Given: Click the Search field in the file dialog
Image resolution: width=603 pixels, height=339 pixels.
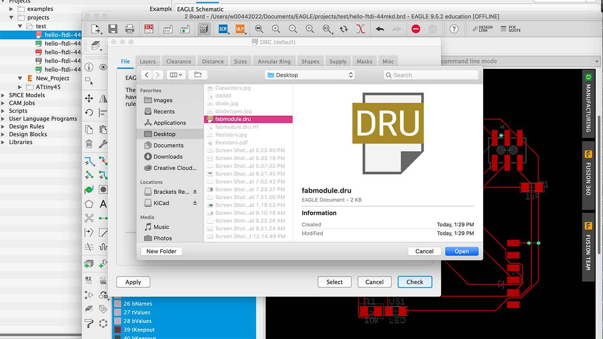Looking at the screenshot, I should point(431,75).
